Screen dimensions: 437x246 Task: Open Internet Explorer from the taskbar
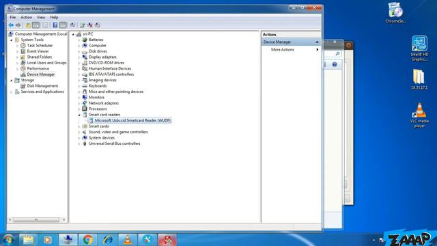coord(108,240)
